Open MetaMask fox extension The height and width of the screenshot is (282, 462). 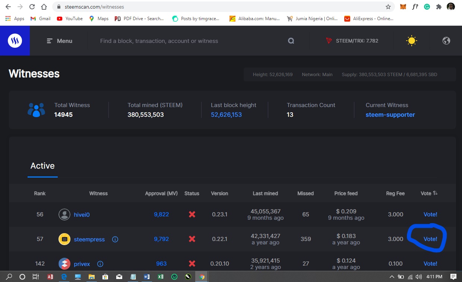tap(403, 7)
